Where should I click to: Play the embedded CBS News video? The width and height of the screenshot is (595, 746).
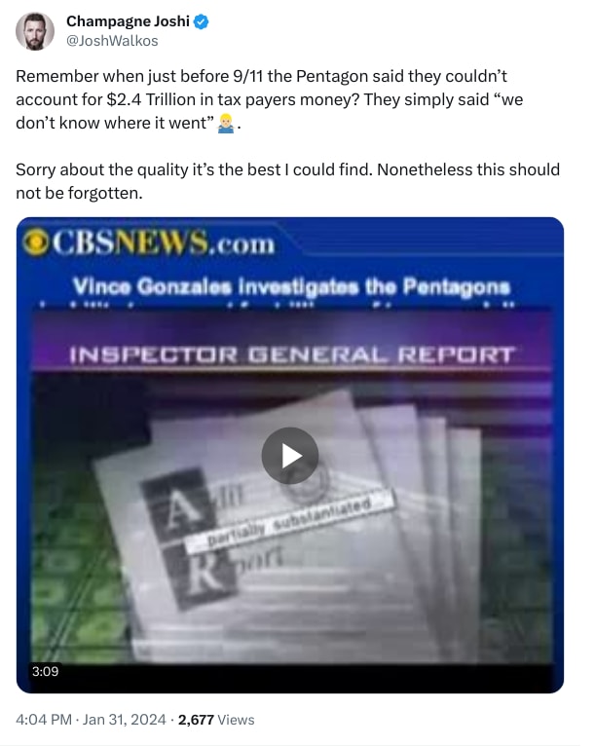tap(289, 456)
